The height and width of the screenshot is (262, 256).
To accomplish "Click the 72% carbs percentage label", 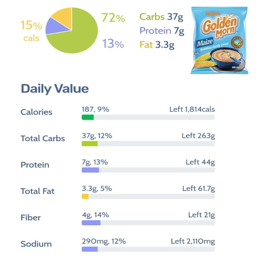I will pos(113,18).
